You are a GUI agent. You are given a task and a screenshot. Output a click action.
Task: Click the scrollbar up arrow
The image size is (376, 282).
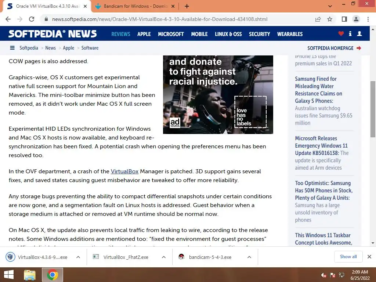click(x=373, y=29)
